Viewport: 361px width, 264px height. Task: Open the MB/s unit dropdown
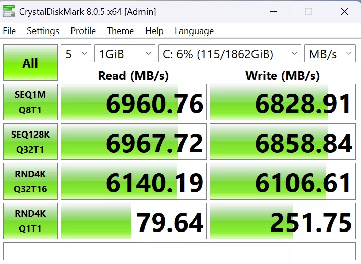coord(330,53)
